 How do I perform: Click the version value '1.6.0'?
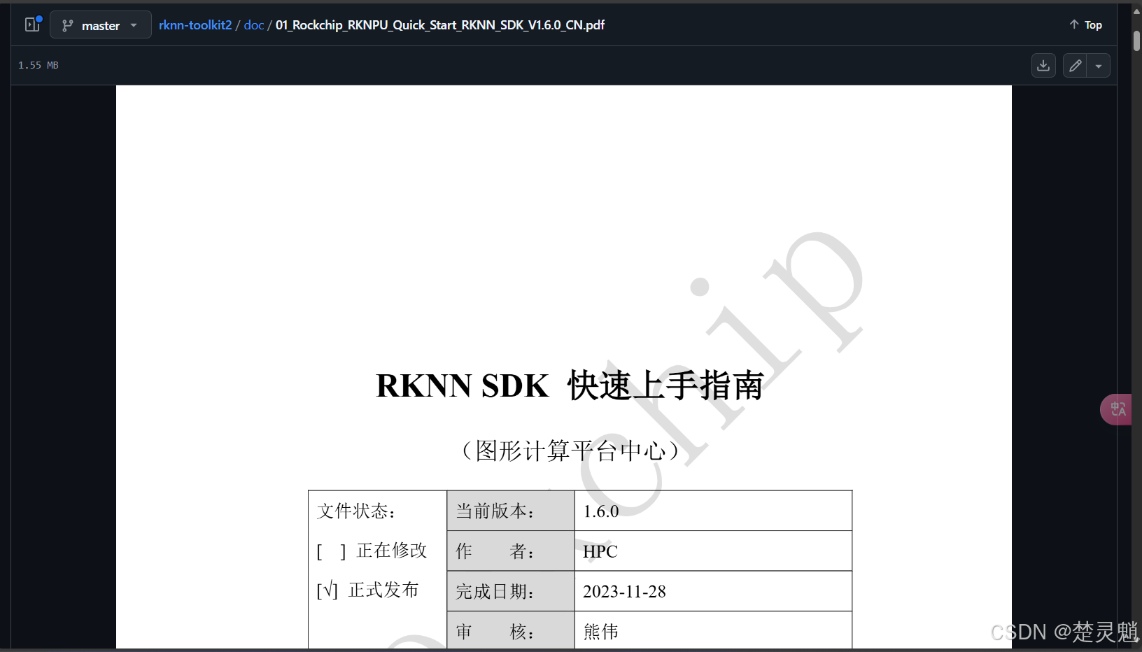600,511
